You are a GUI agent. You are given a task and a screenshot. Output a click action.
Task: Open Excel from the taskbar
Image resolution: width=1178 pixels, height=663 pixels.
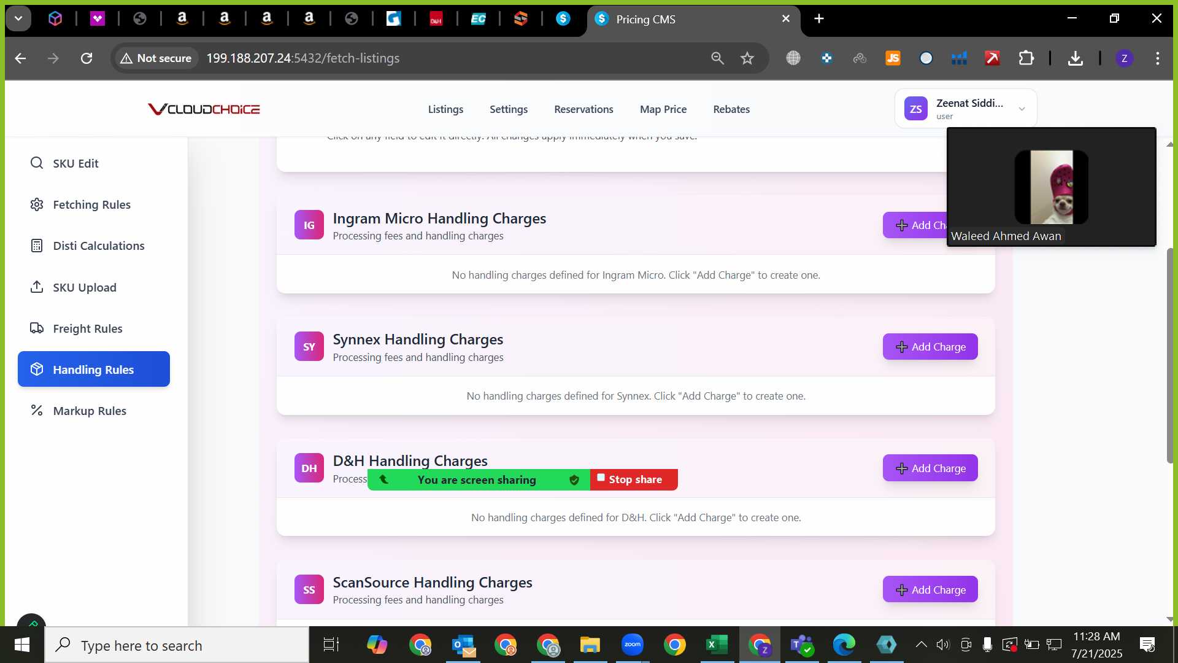tap(717, 645)
